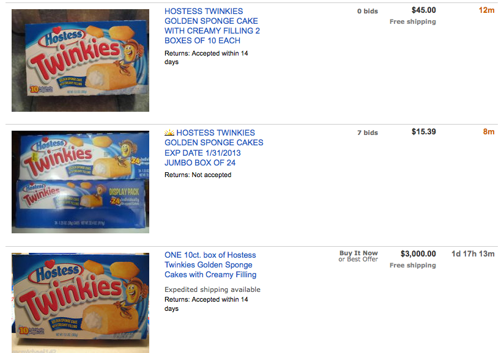The width and height of the screenshot is (504, 353).
Task: Click the $45.00 price
Action: (x=423, y=10)
